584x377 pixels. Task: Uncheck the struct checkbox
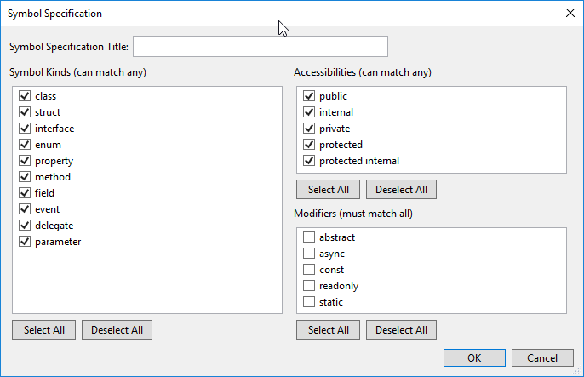tap(25, 112)
